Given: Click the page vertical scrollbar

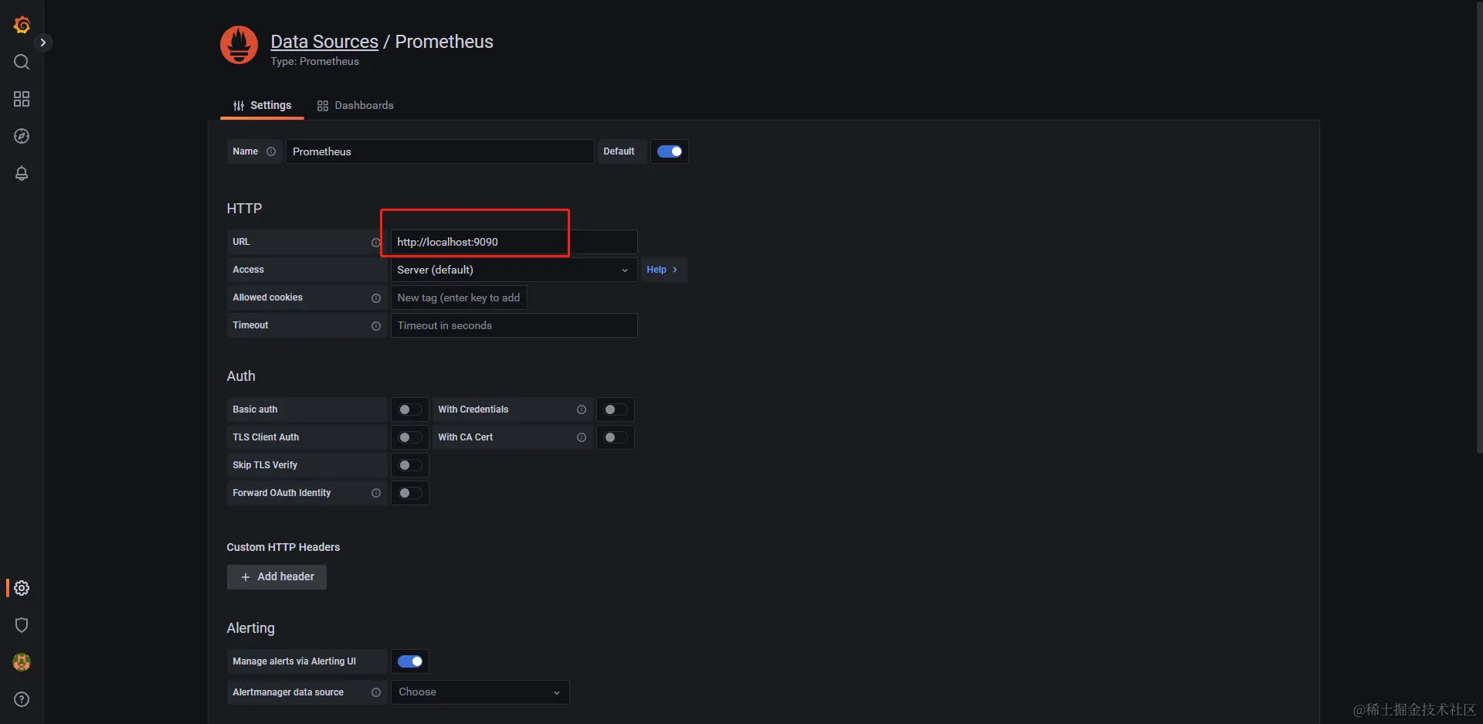Looking at the screenshot, I should [x=1479, y=228].
